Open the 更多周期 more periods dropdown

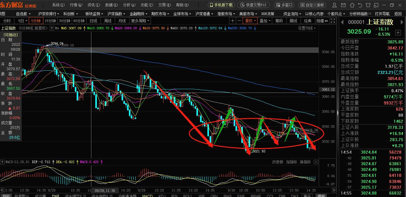click(x=139, y=20)
